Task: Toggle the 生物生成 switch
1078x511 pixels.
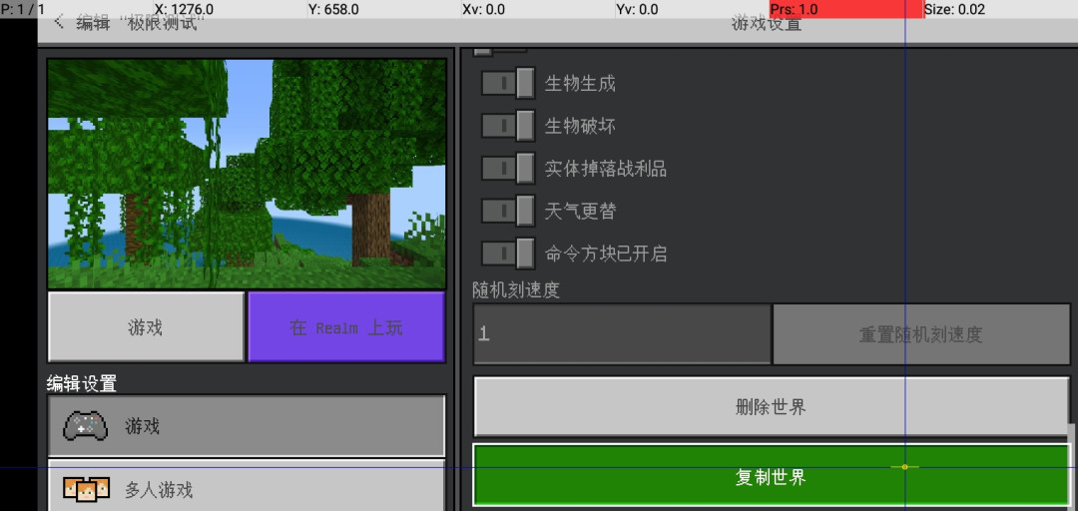Action: (x=508, y=83)
